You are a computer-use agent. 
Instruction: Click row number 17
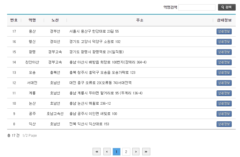[x=14, y=31]
